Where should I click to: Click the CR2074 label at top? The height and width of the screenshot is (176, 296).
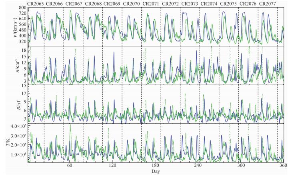coord(208,4)
